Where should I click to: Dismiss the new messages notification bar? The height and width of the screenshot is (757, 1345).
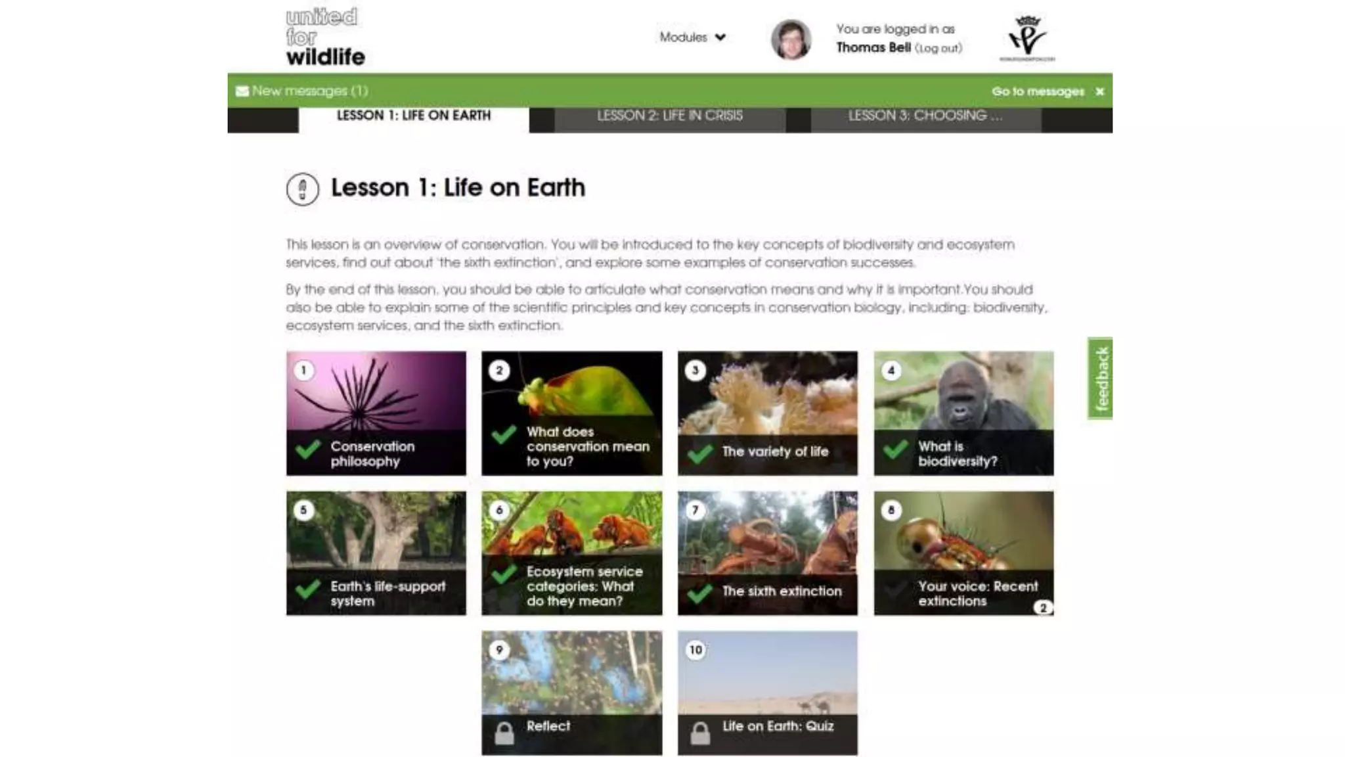click(1100, 91)
